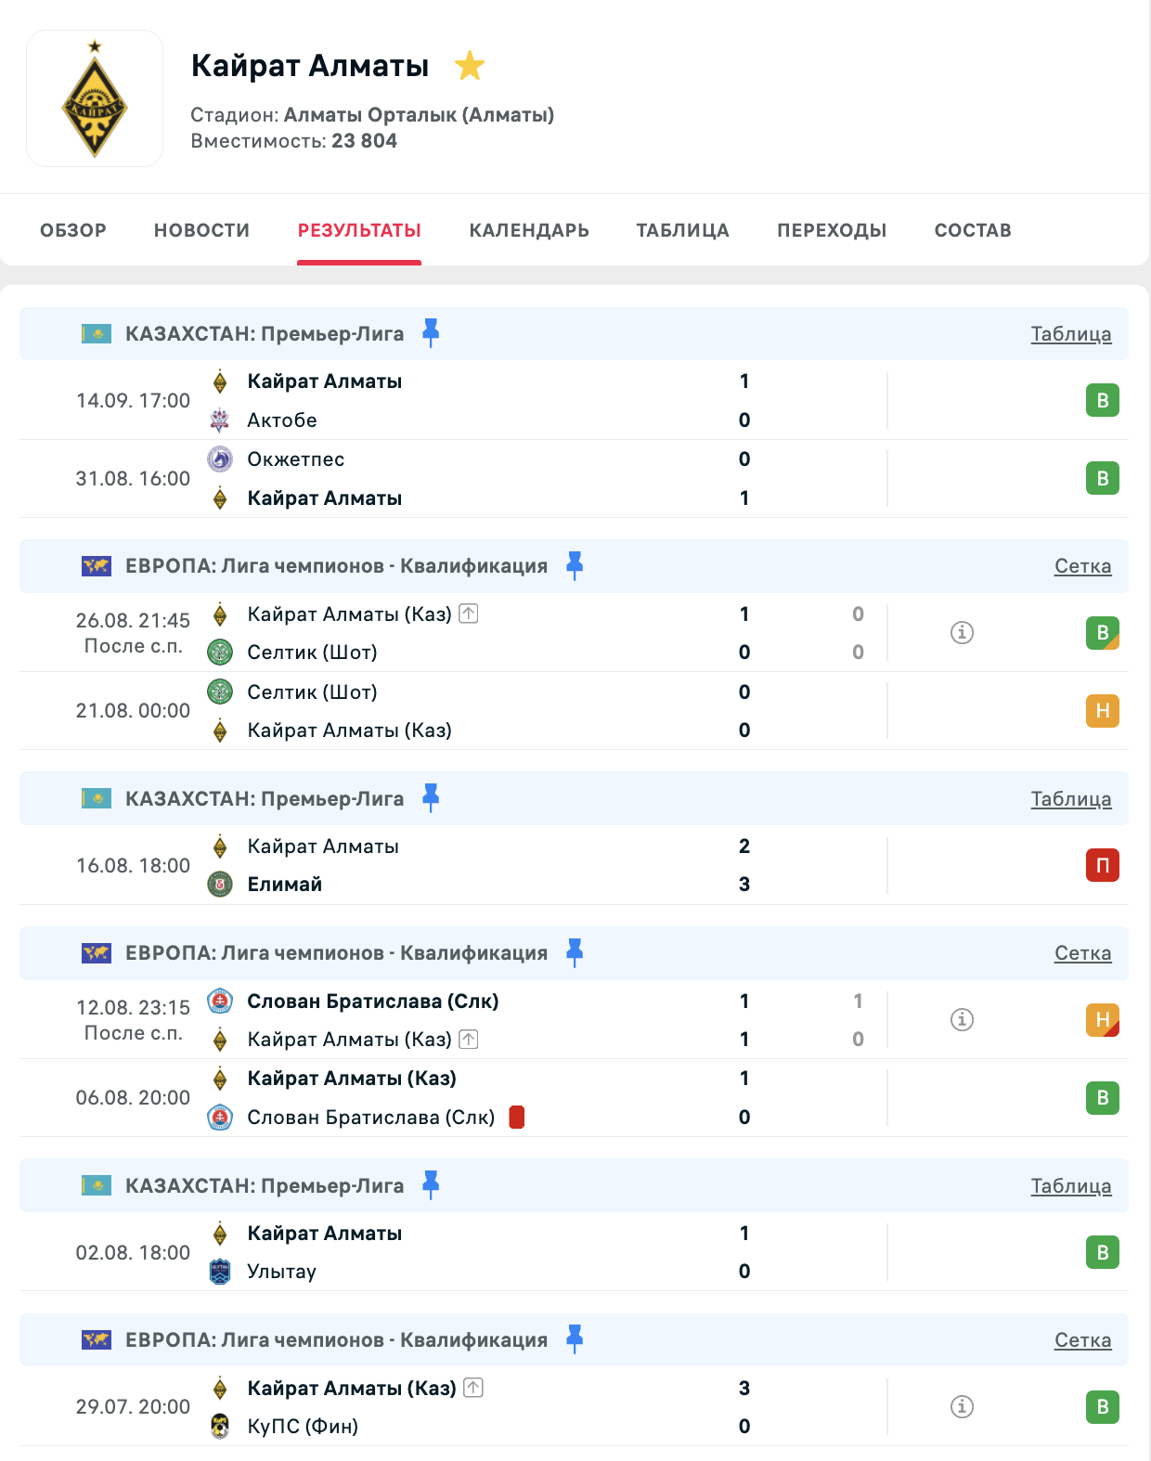
Task: Click the Окжетпес team logo
Action: coord(220,459)
